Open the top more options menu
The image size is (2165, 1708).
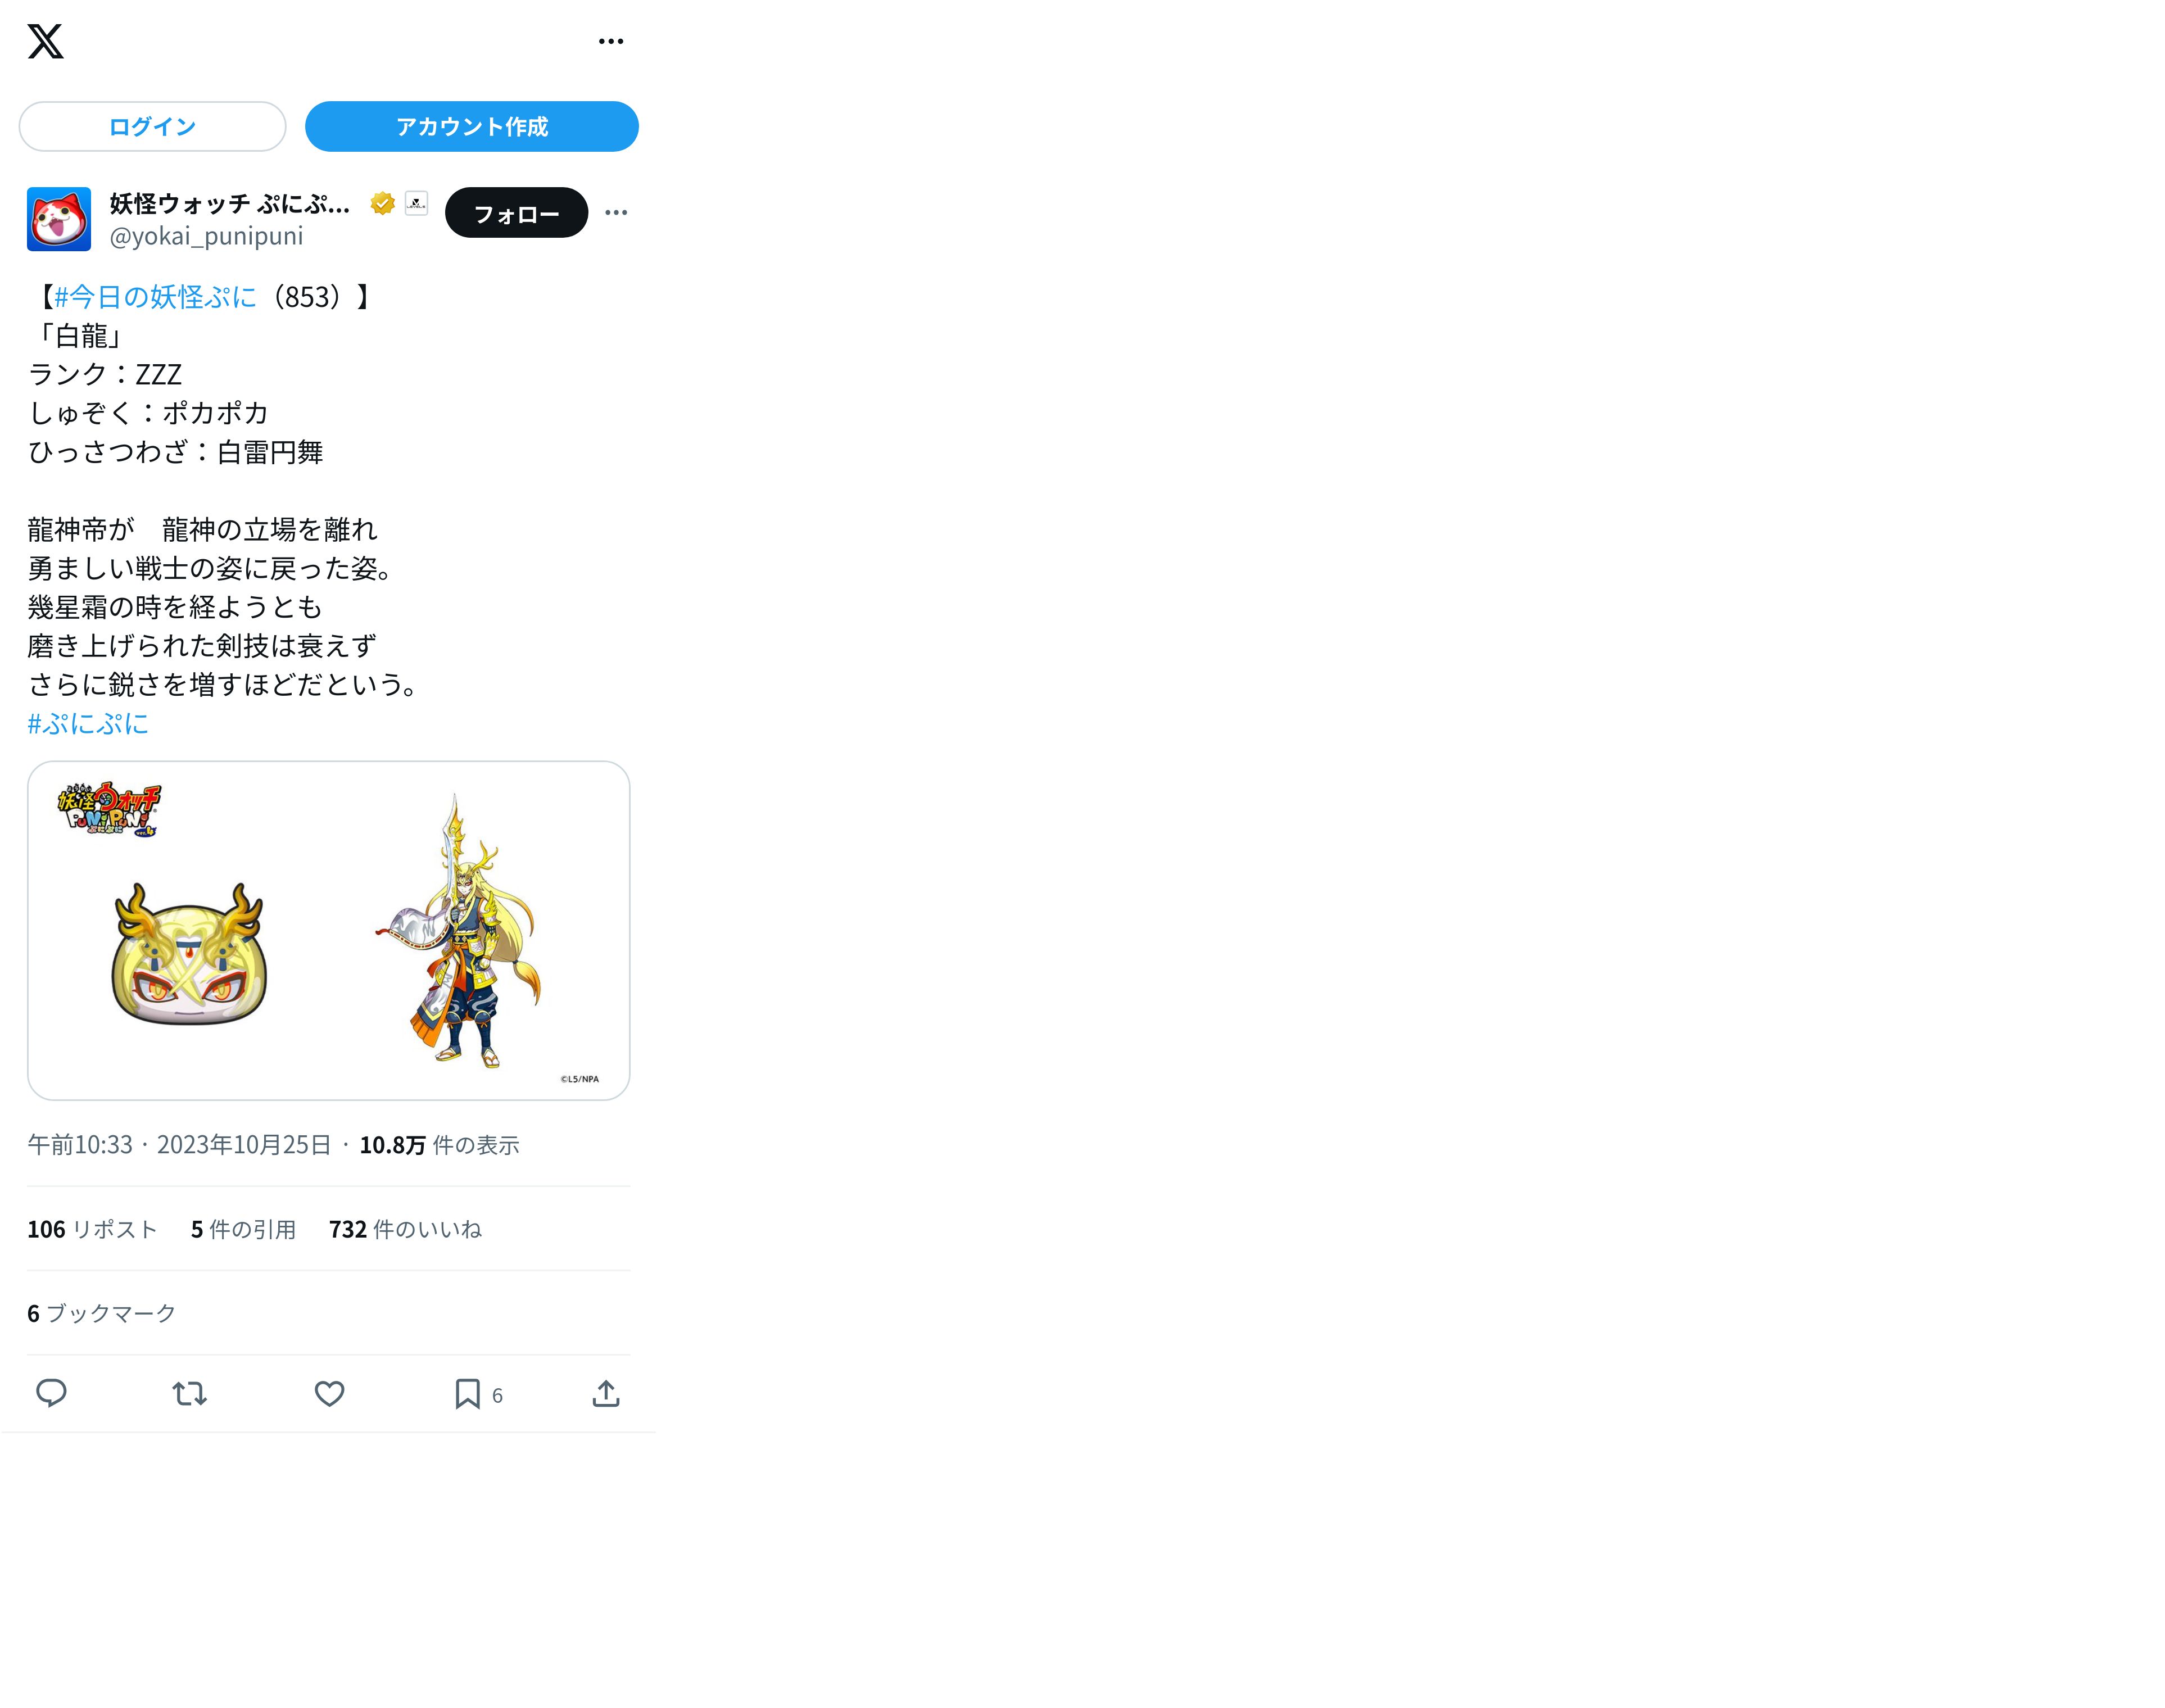(x=610, y=41)
